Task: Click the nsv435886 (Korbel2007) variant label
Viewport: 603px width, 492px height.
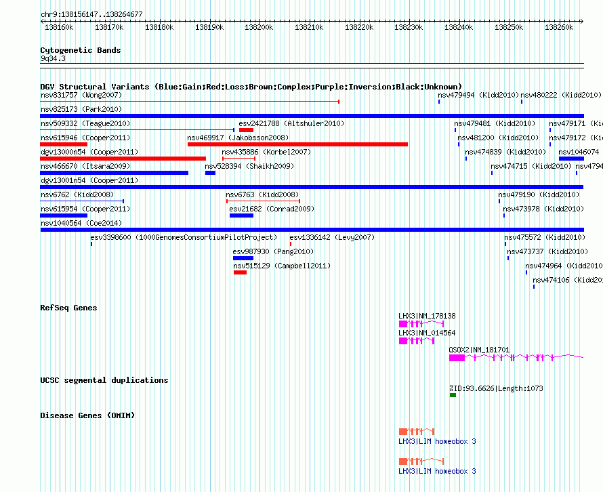Action: click(x=266, y=152)
